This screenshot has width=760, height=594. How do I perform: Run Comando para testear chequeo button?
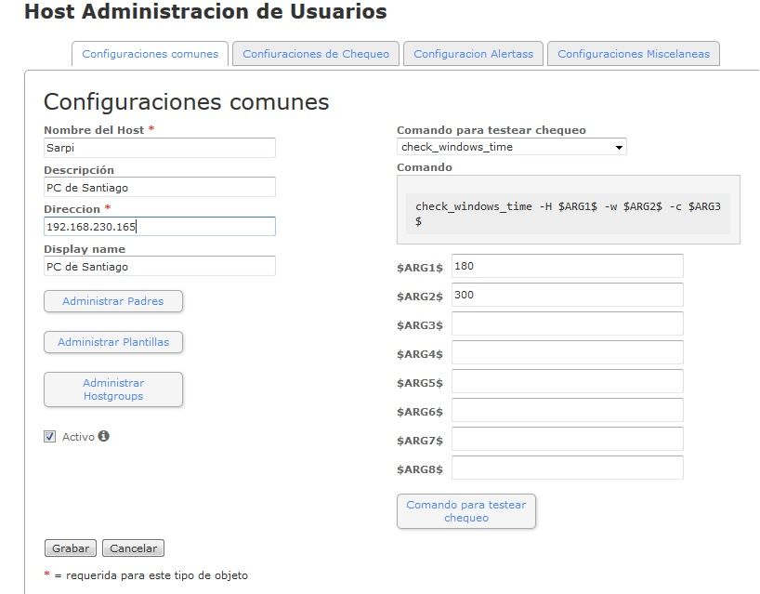pyautogui.click(x=465, y=511)
